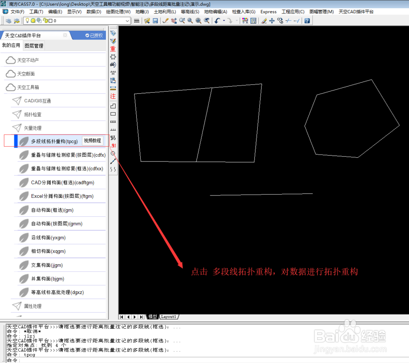Select the red pencil draw tool

pyautogui.click(x=165, y=21)
